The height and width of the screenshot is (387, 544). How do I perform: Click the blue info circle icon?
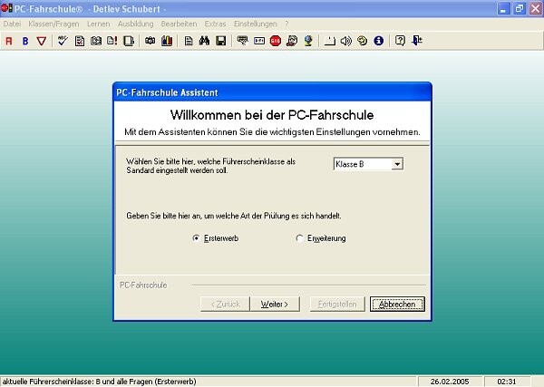tap(378, 41)
